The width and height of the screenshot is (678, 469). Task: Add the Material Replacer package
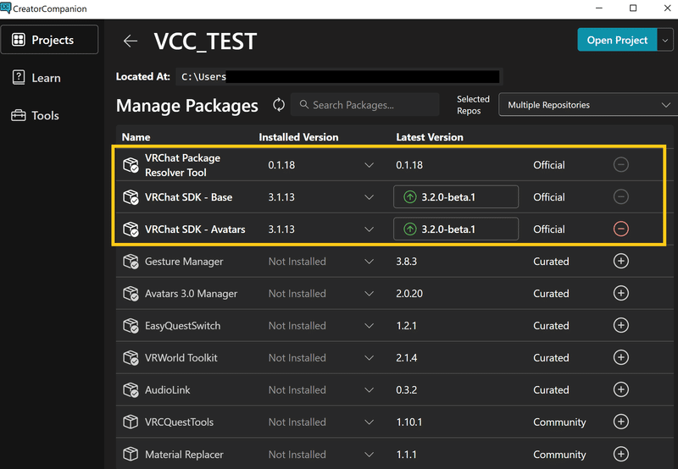click(x=621, y=454)
